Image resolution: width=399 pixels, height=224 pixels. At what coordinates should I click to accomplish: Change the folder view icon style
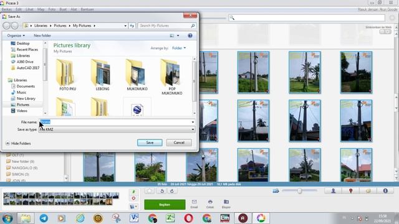tap(172, 36)
